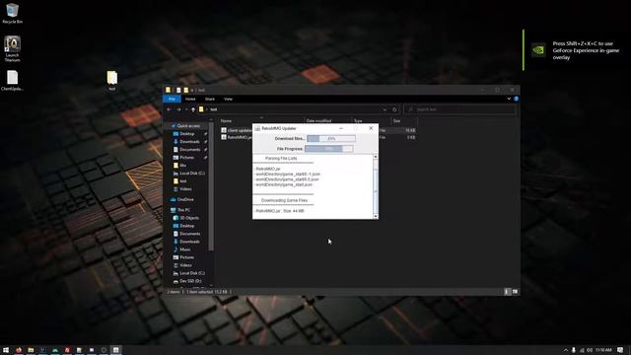Click the RetroMMO.jar Size 44 MB log line
Screen dimensions: 631x355
[x=279, y=211]
